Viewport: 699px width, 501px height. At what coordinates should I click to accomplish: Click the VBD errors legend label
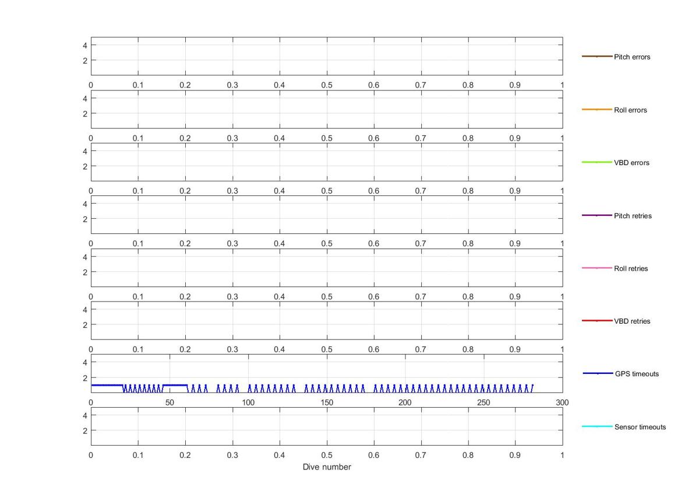[x=631, y=163]
